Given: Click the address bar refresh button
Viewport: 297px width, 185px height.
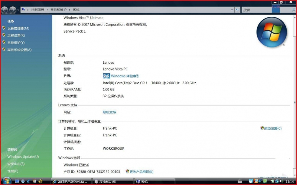Looking at the screenshot, I should (237, 10).
